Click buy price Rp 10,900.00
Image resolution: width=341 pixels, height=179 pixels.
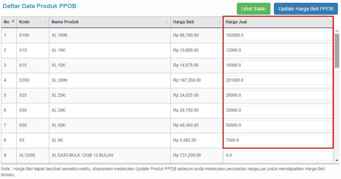coord(186,50)
